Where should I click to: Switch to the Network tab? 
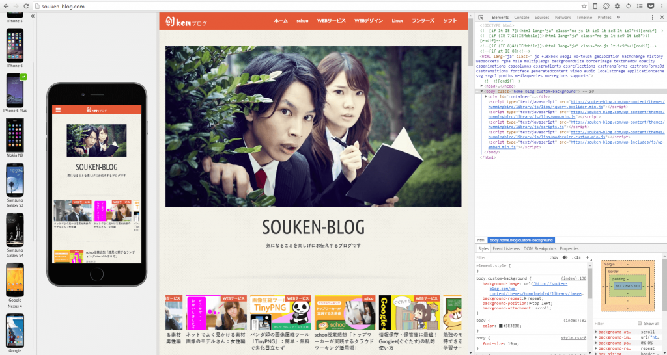[563, 18]
